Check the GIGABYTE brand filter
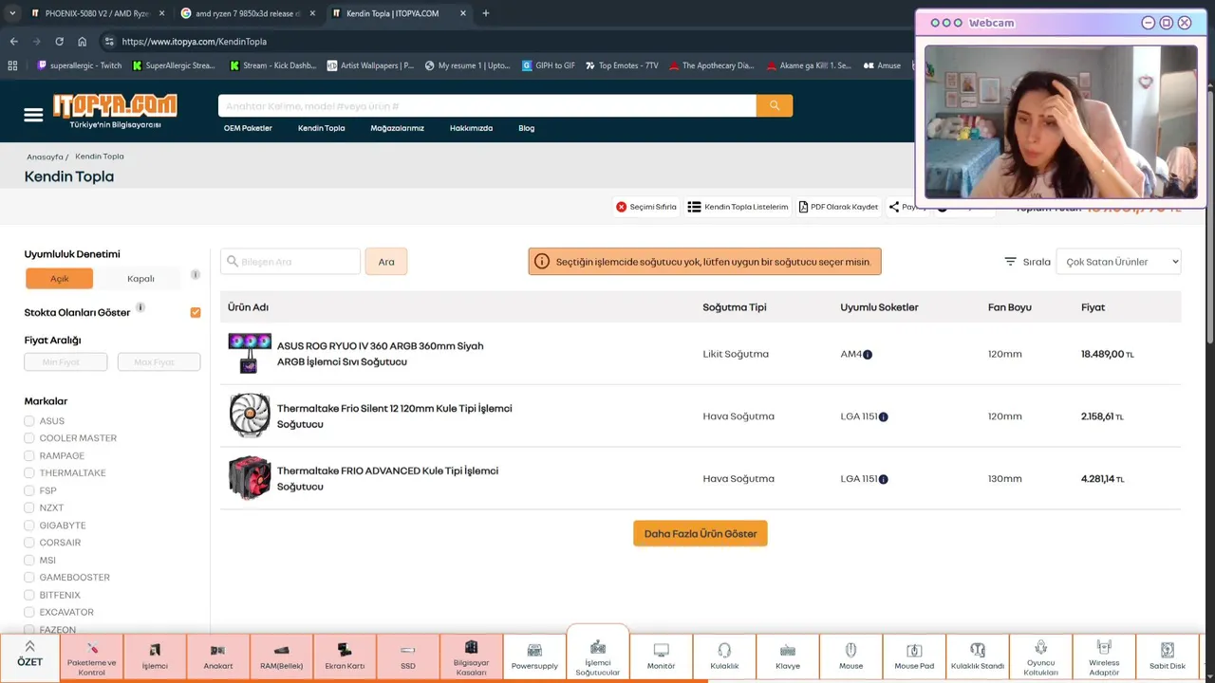The width and height of the screenshot is (1215, 683). 29,526
